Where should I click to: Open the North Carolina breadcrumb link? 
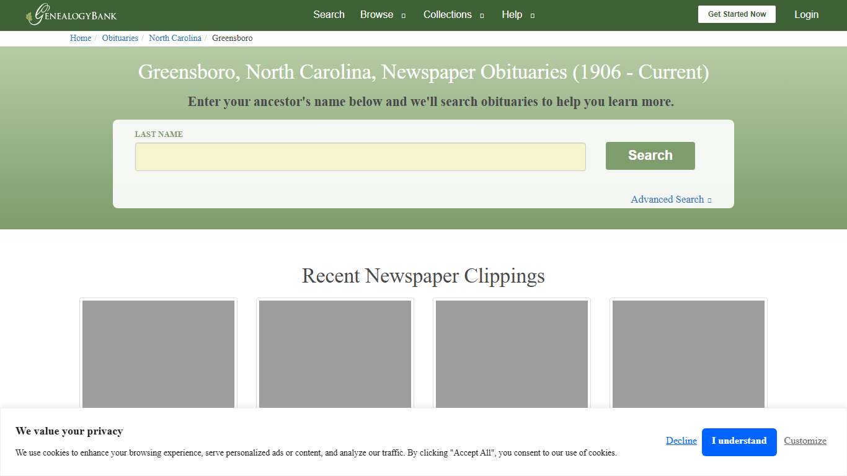click(175, 38)
